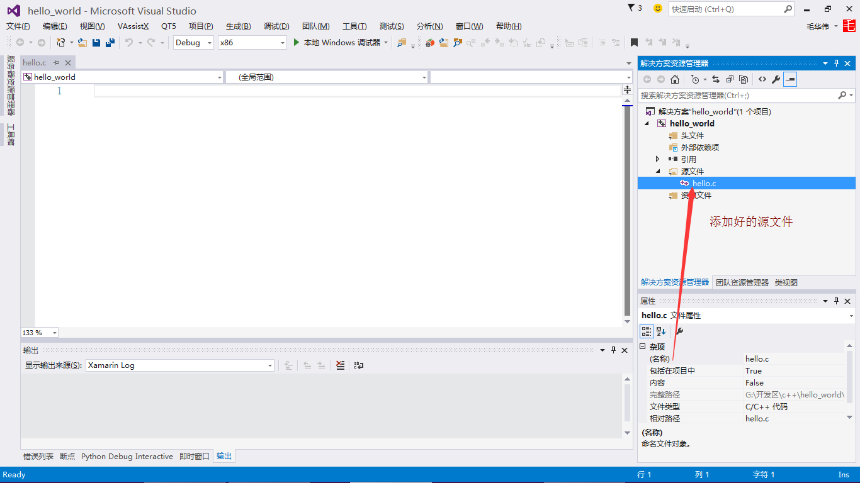This screenshot has width=860, height=483.
Task: Click the Home icon in Solution Explorer
Action: tap(675, 79)
